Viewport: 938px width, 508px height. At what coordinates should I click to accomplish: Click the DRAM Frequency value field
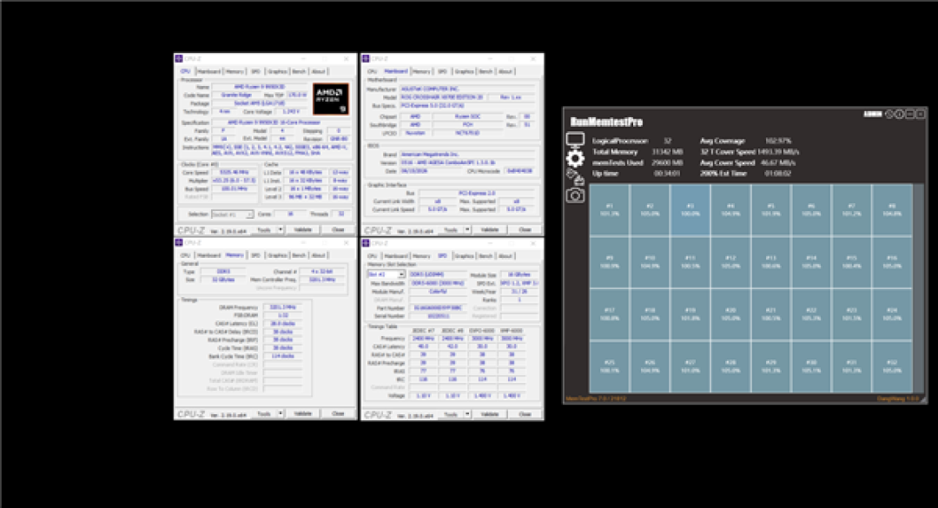tap(283, 307)
